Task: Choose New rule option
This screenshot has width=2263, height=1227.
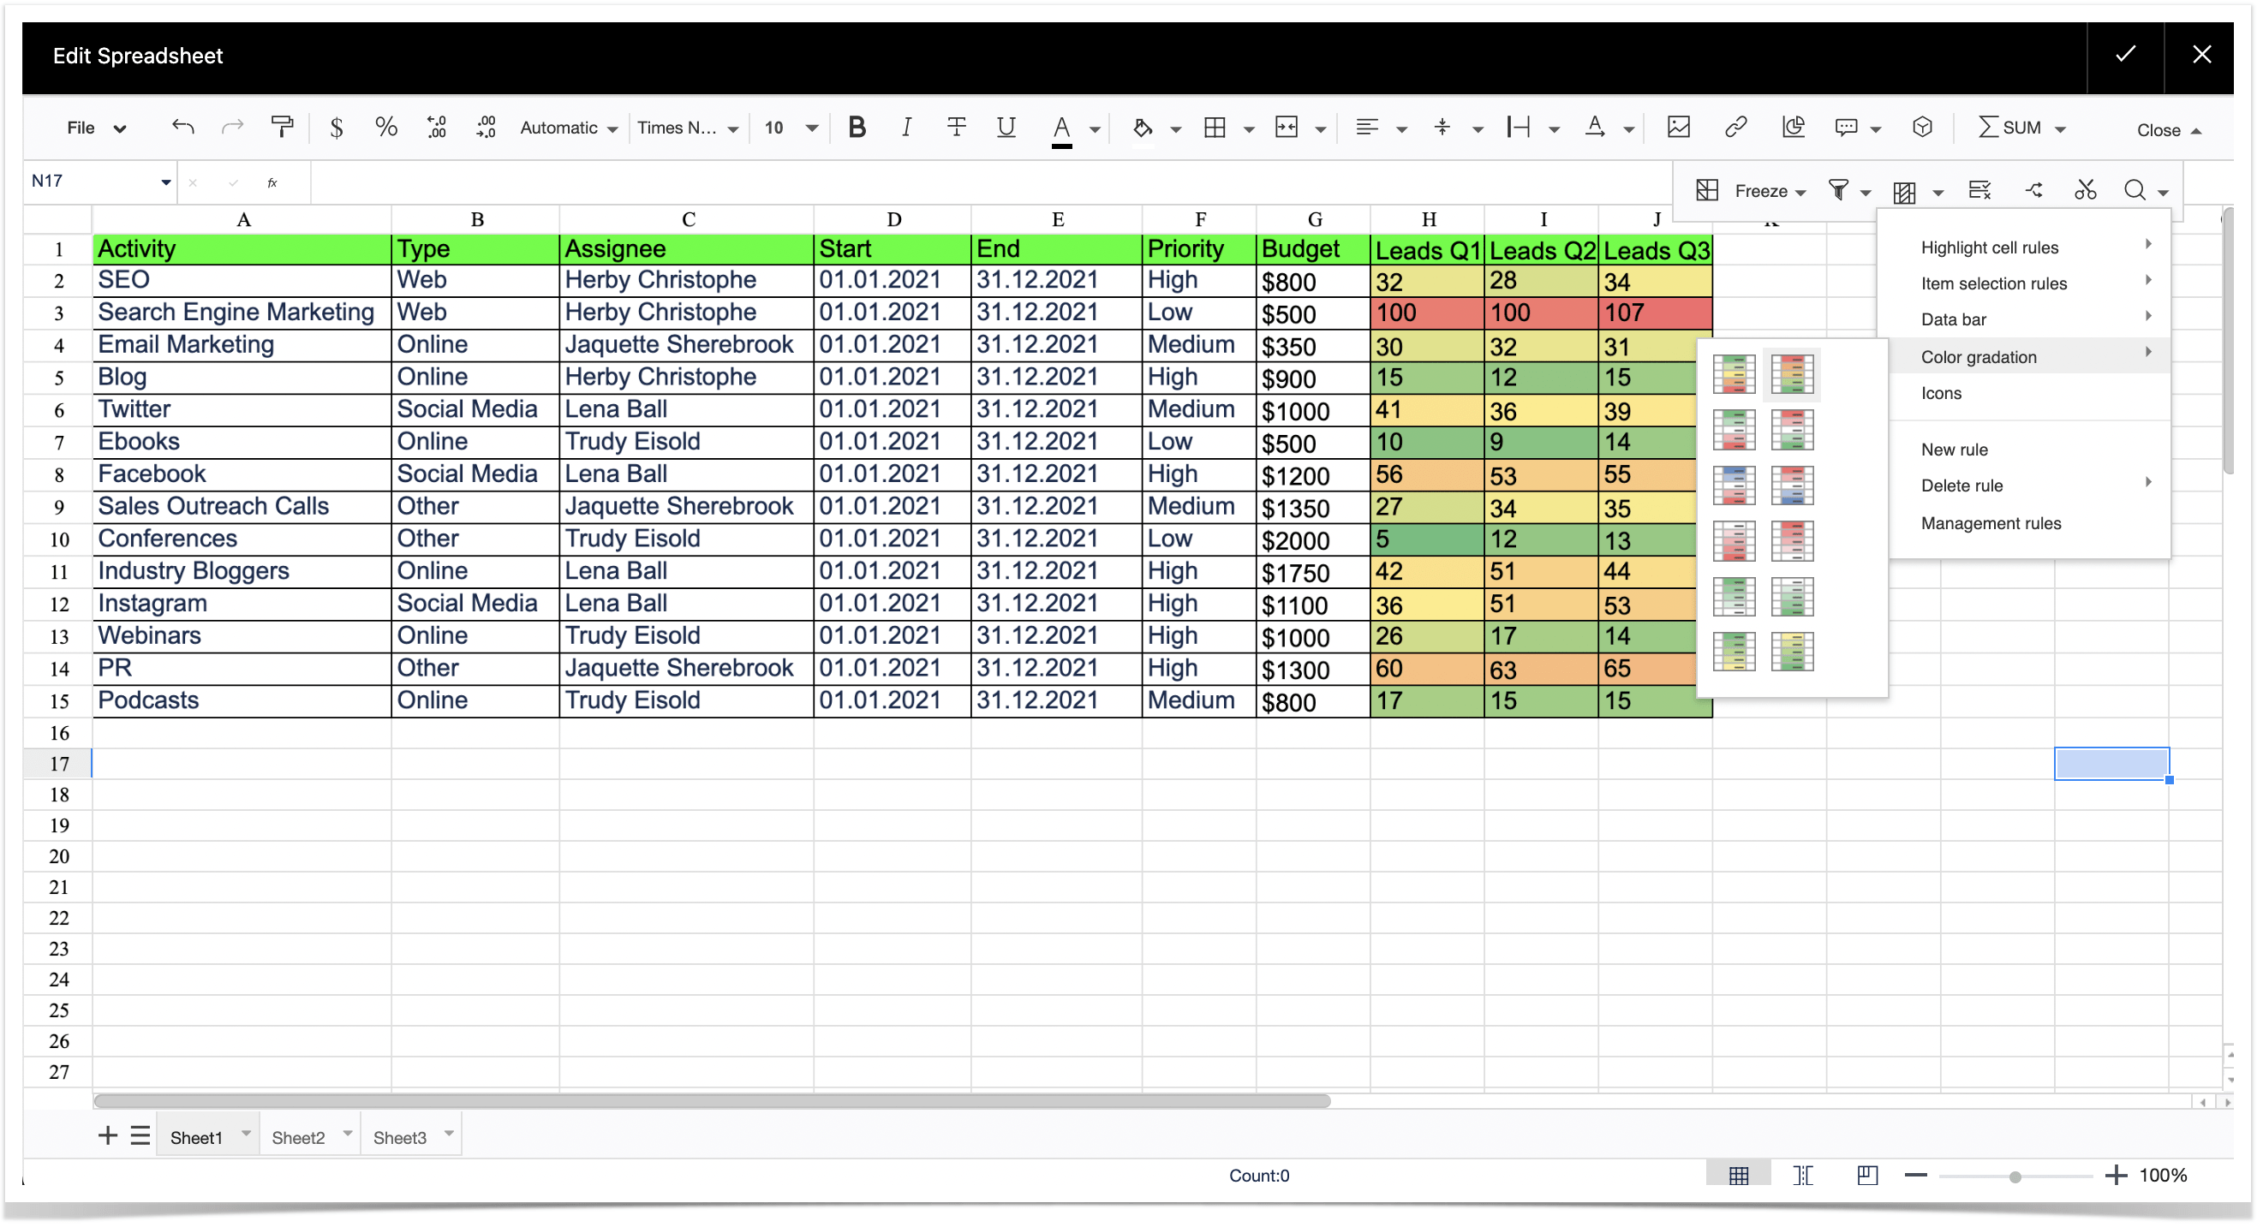Action: 1954,450
